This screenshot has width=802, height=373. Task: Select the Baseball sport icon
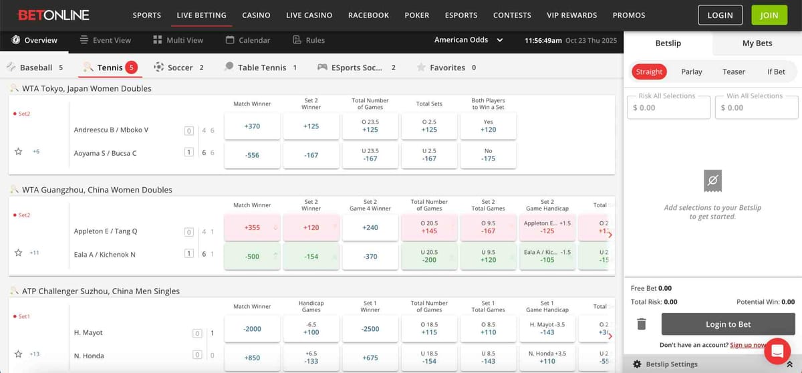pos(11,68)
